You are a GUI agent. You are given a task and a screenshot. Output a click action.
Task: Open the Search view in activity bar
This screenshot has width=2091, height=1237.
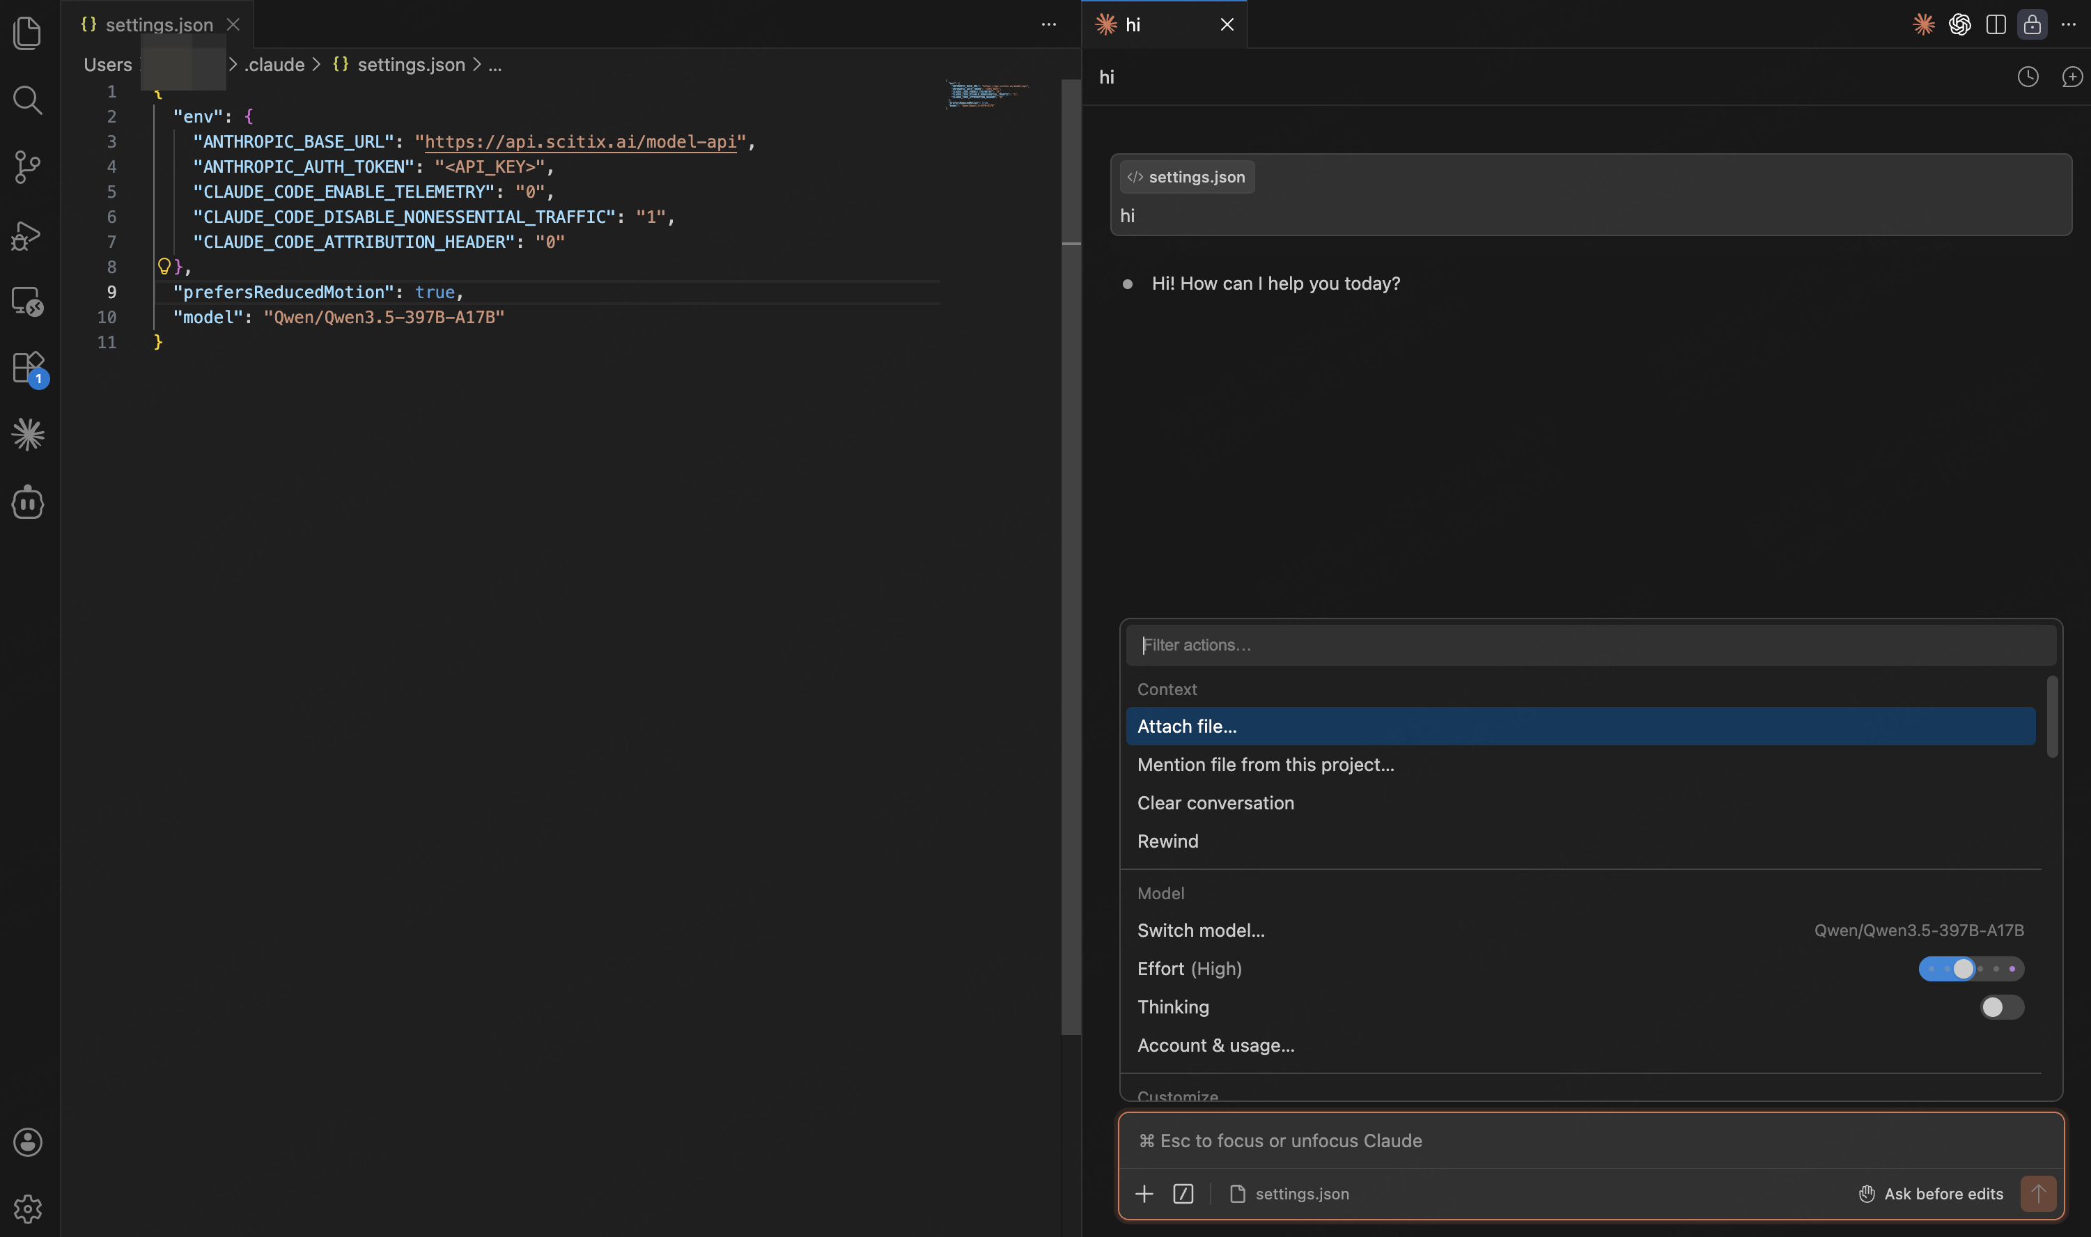[x=27, y=100]
